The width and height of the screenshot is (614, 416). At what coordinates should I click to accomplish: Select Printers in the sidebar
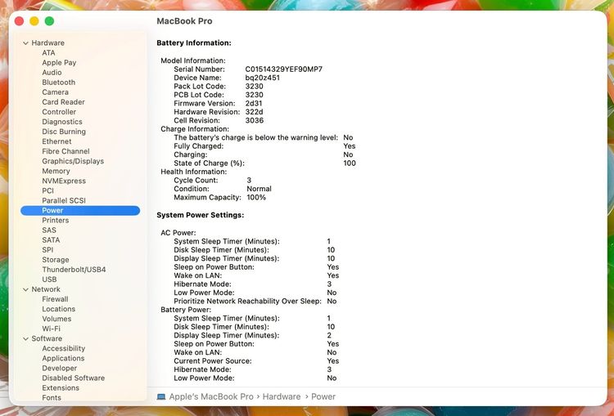[56, 220]
